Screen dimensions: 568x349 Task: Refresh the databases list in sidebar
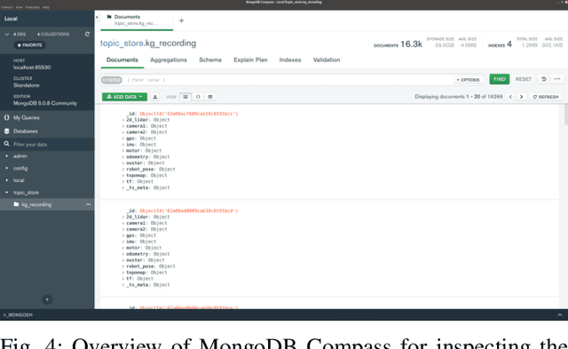click(87, 34)
